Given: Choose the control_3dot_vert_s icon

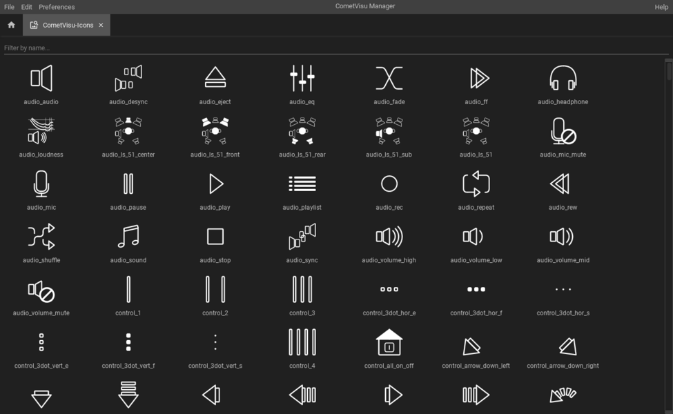Looking at the screenshot, I should (x=215, y=342).
